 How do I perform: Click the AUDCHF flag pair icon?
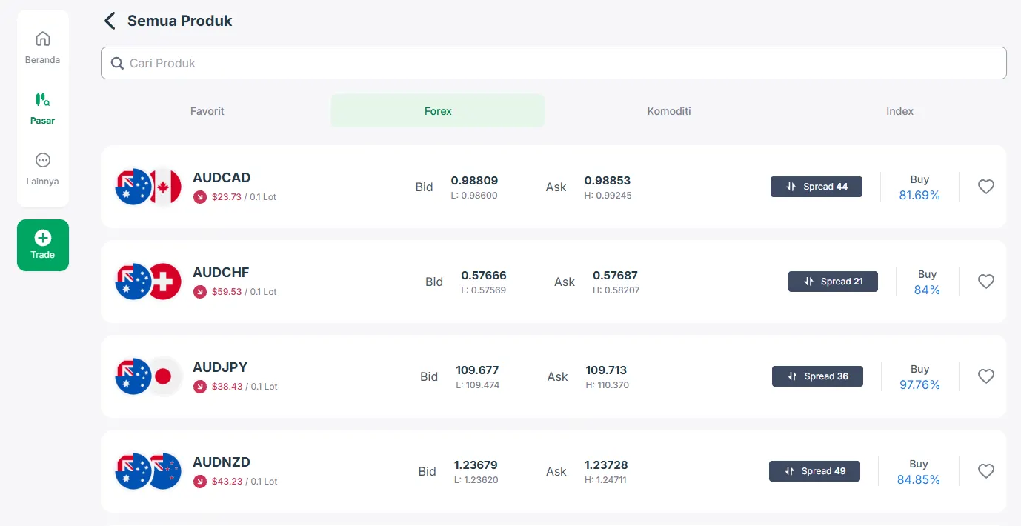coord(148,282)
